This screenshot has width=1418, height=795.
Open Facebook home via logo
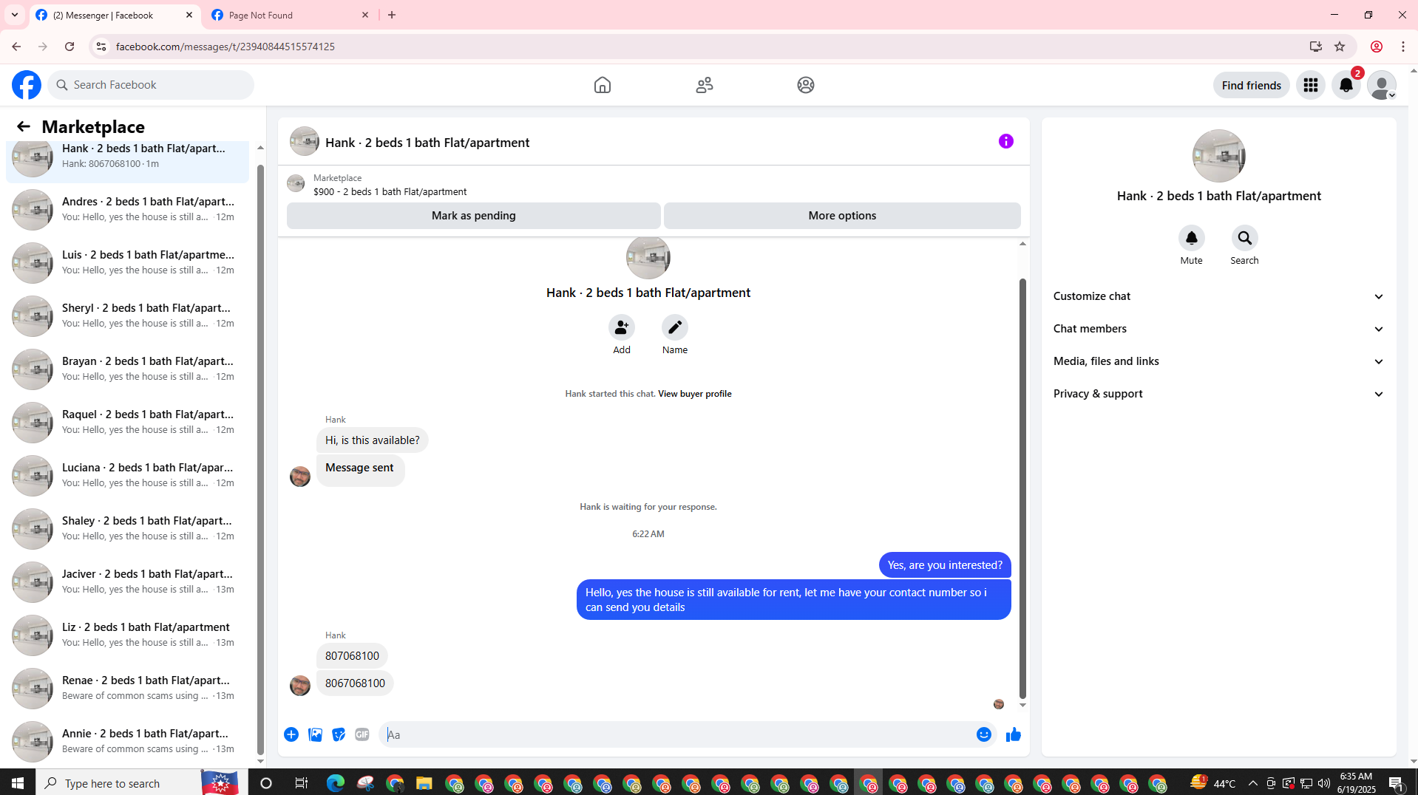(x=27, y=85)
